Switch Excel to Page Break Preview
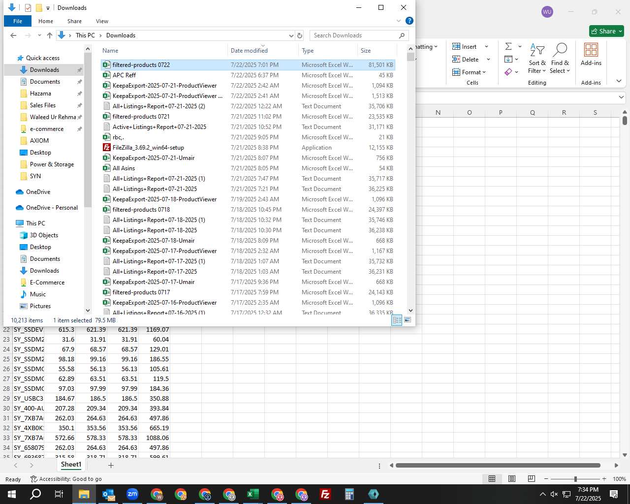This screenshot has width=630, height=504. [x=532, y=478]
